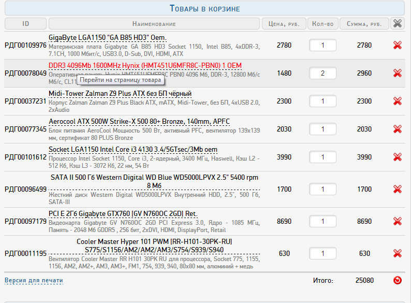Screen dimensions: 411x303
Task: Edit quantity field for Zalman Z9 case
Action: 322,101
